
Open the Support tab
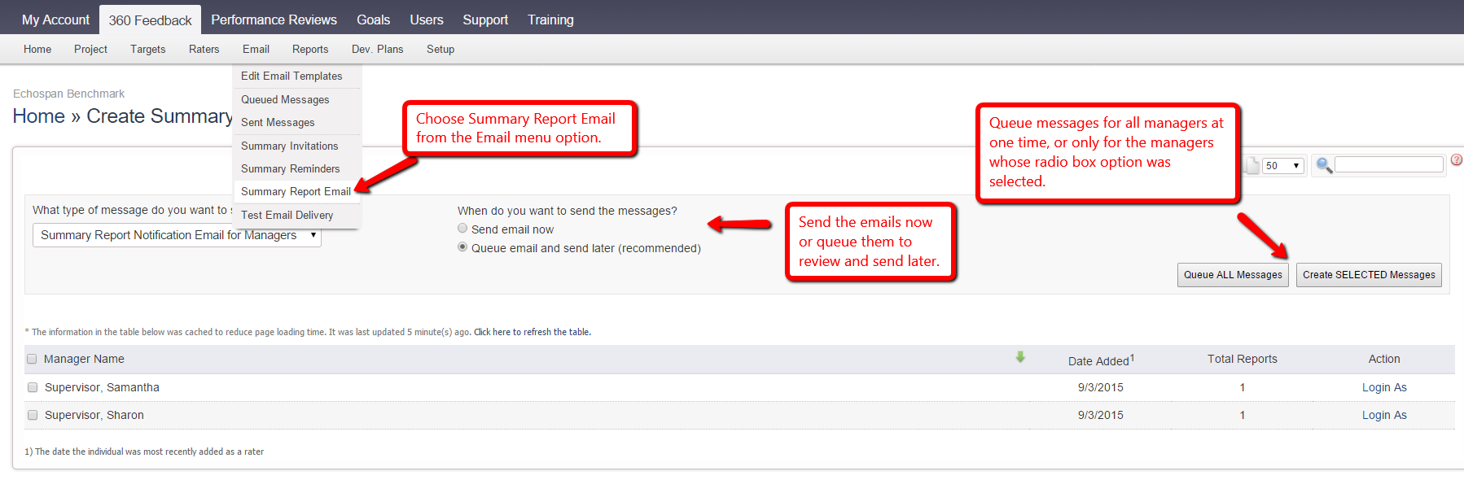point(485,20)
